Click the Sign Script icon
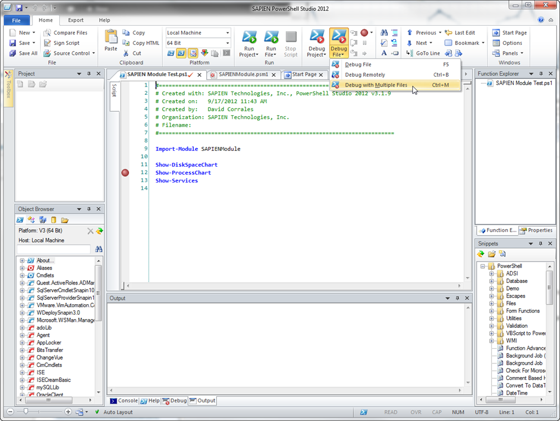560x421 pixels. [47, 43]
